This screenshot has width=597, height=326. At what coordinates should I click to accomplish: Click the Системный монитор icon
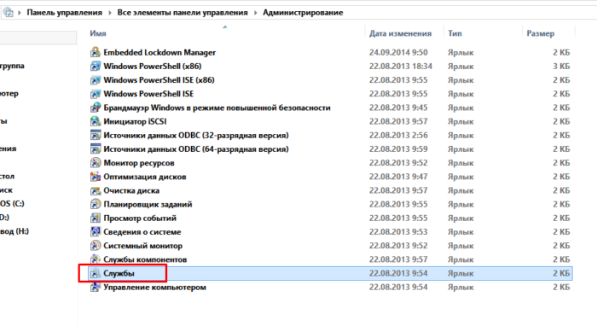pyautogui.click(x=96, y=246)
